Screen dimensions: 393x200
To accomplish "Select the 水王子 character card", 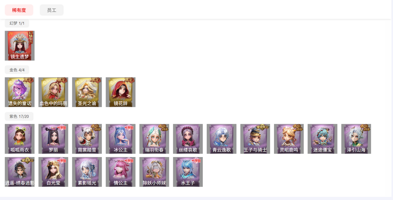I will click(x=188, y=172).
